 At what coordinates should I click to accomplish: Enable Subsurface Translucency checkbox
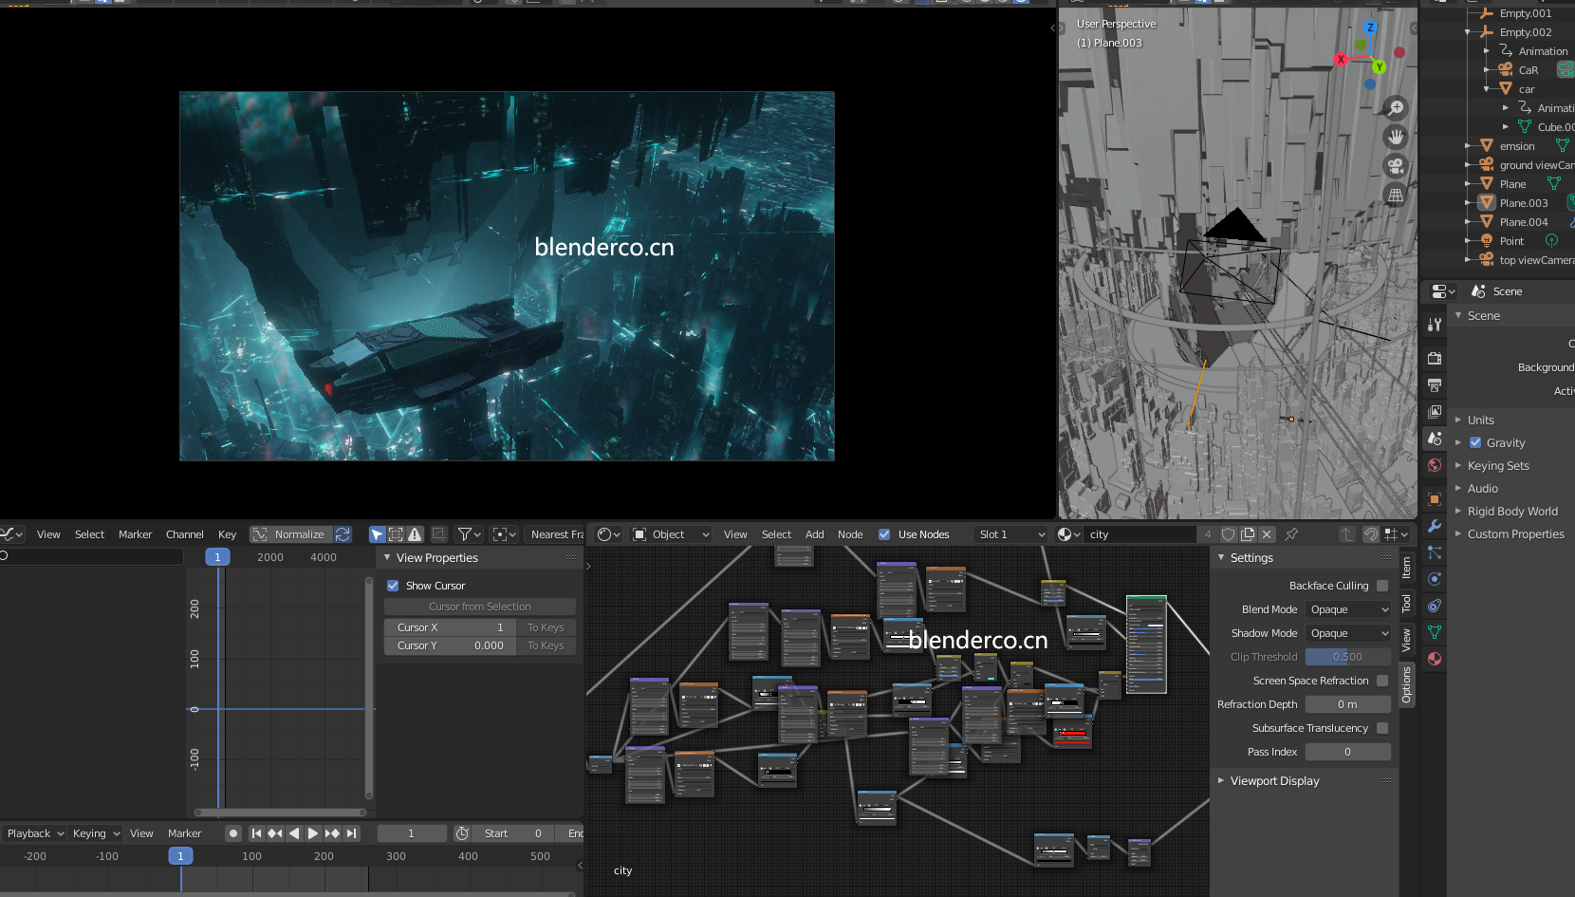(1382, 728)
